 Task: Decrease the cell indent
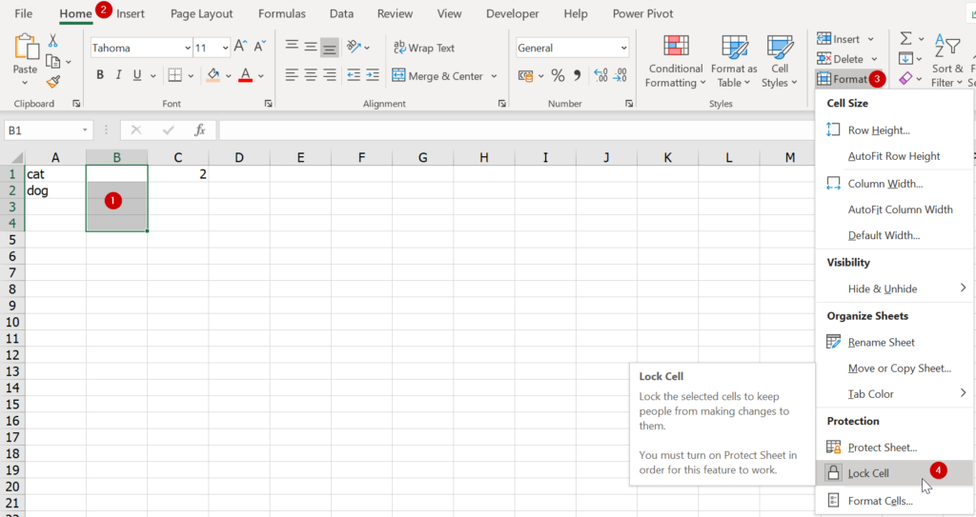pos(354,75)
